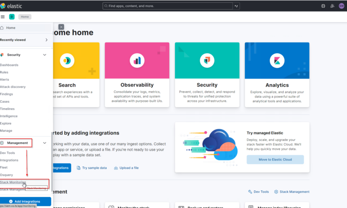Open Attack discovery in sidebar

(12, 87)
